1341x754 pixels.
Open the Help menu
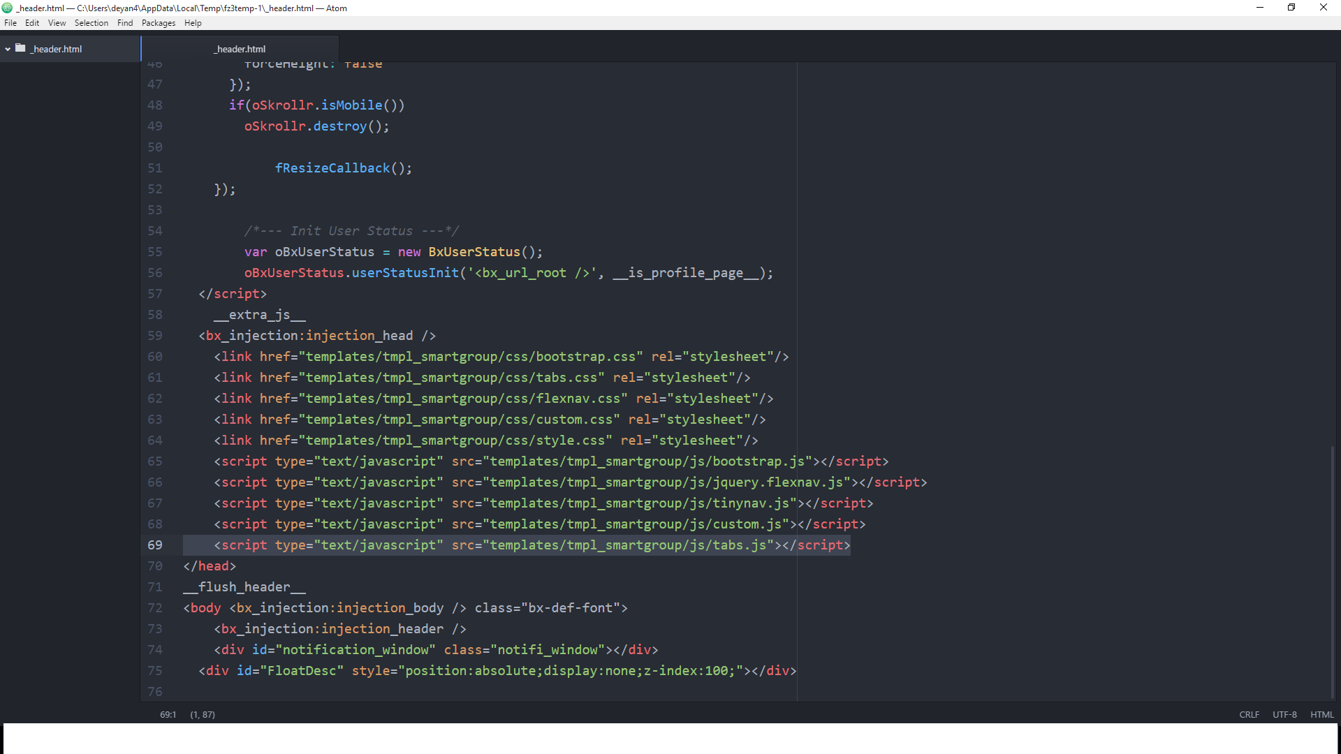[193, 23]
